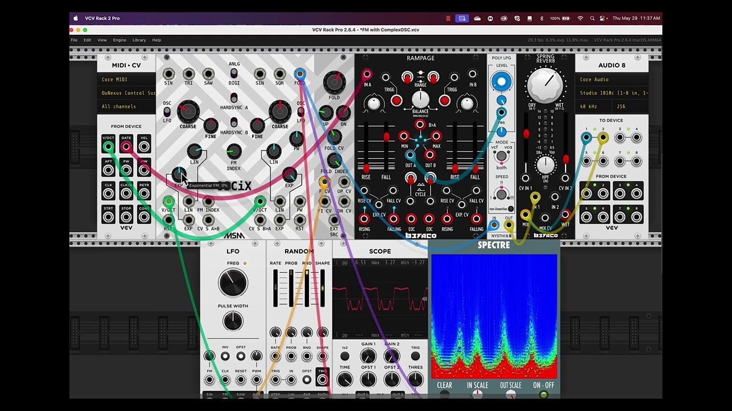The width and height of the screenshot is (732, 411).
Task: Toggle the left OSC/LFO switch
Action: (167, 112)
